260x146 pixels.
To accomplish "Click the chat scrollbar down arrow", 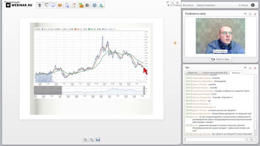I will (255, 134).
